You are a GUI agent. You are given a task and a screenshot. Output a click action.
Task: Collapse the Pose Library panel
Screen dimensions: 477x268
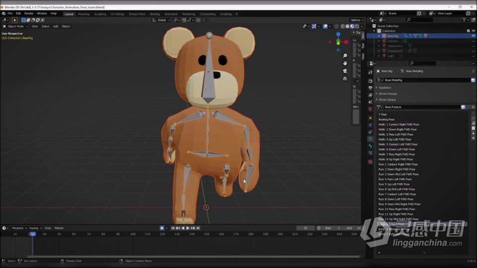click(x=387, y=100)
